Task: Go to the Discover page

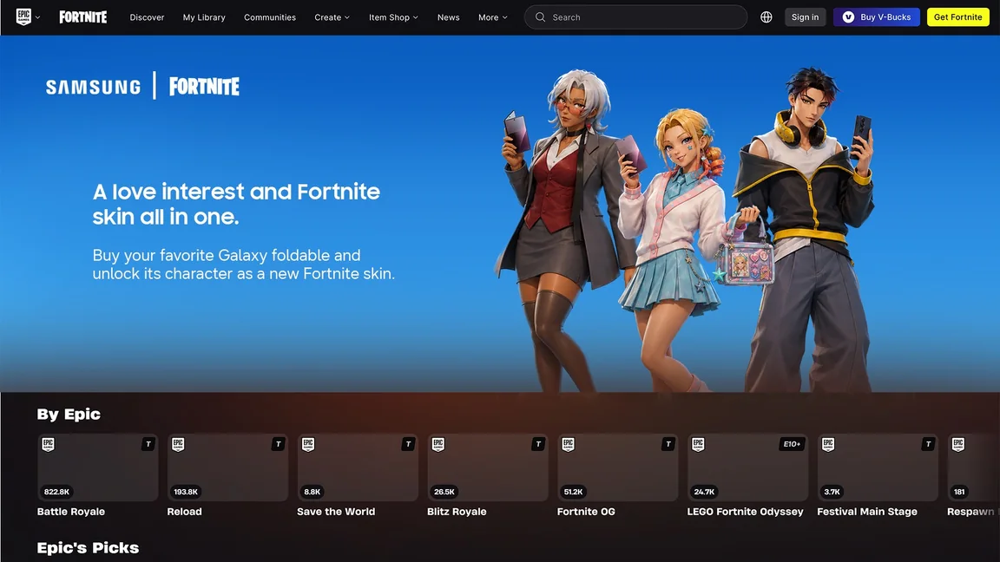Action: [x=147, y=17]
